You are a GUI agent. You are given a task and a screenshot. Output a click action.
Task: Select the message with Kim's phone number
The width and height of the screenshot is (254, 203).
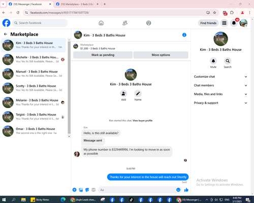127,152
